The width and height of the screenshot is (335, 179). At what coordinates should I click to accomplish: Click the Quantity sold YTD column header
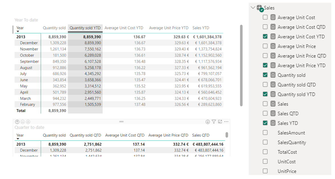(x=85, y=28)
